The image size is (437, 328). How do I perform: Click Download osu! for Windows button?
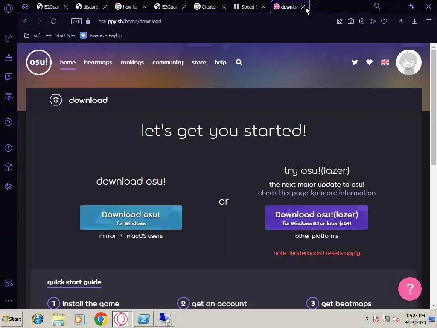pyautogui.click(x=131, y=217)
